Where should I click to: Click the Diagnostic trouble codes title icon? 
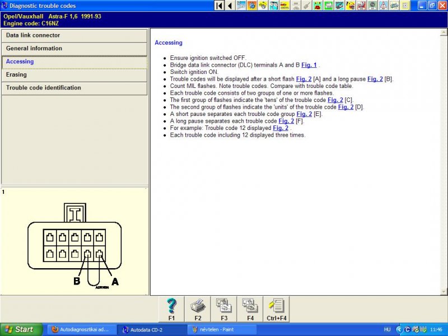click(4, 6)
